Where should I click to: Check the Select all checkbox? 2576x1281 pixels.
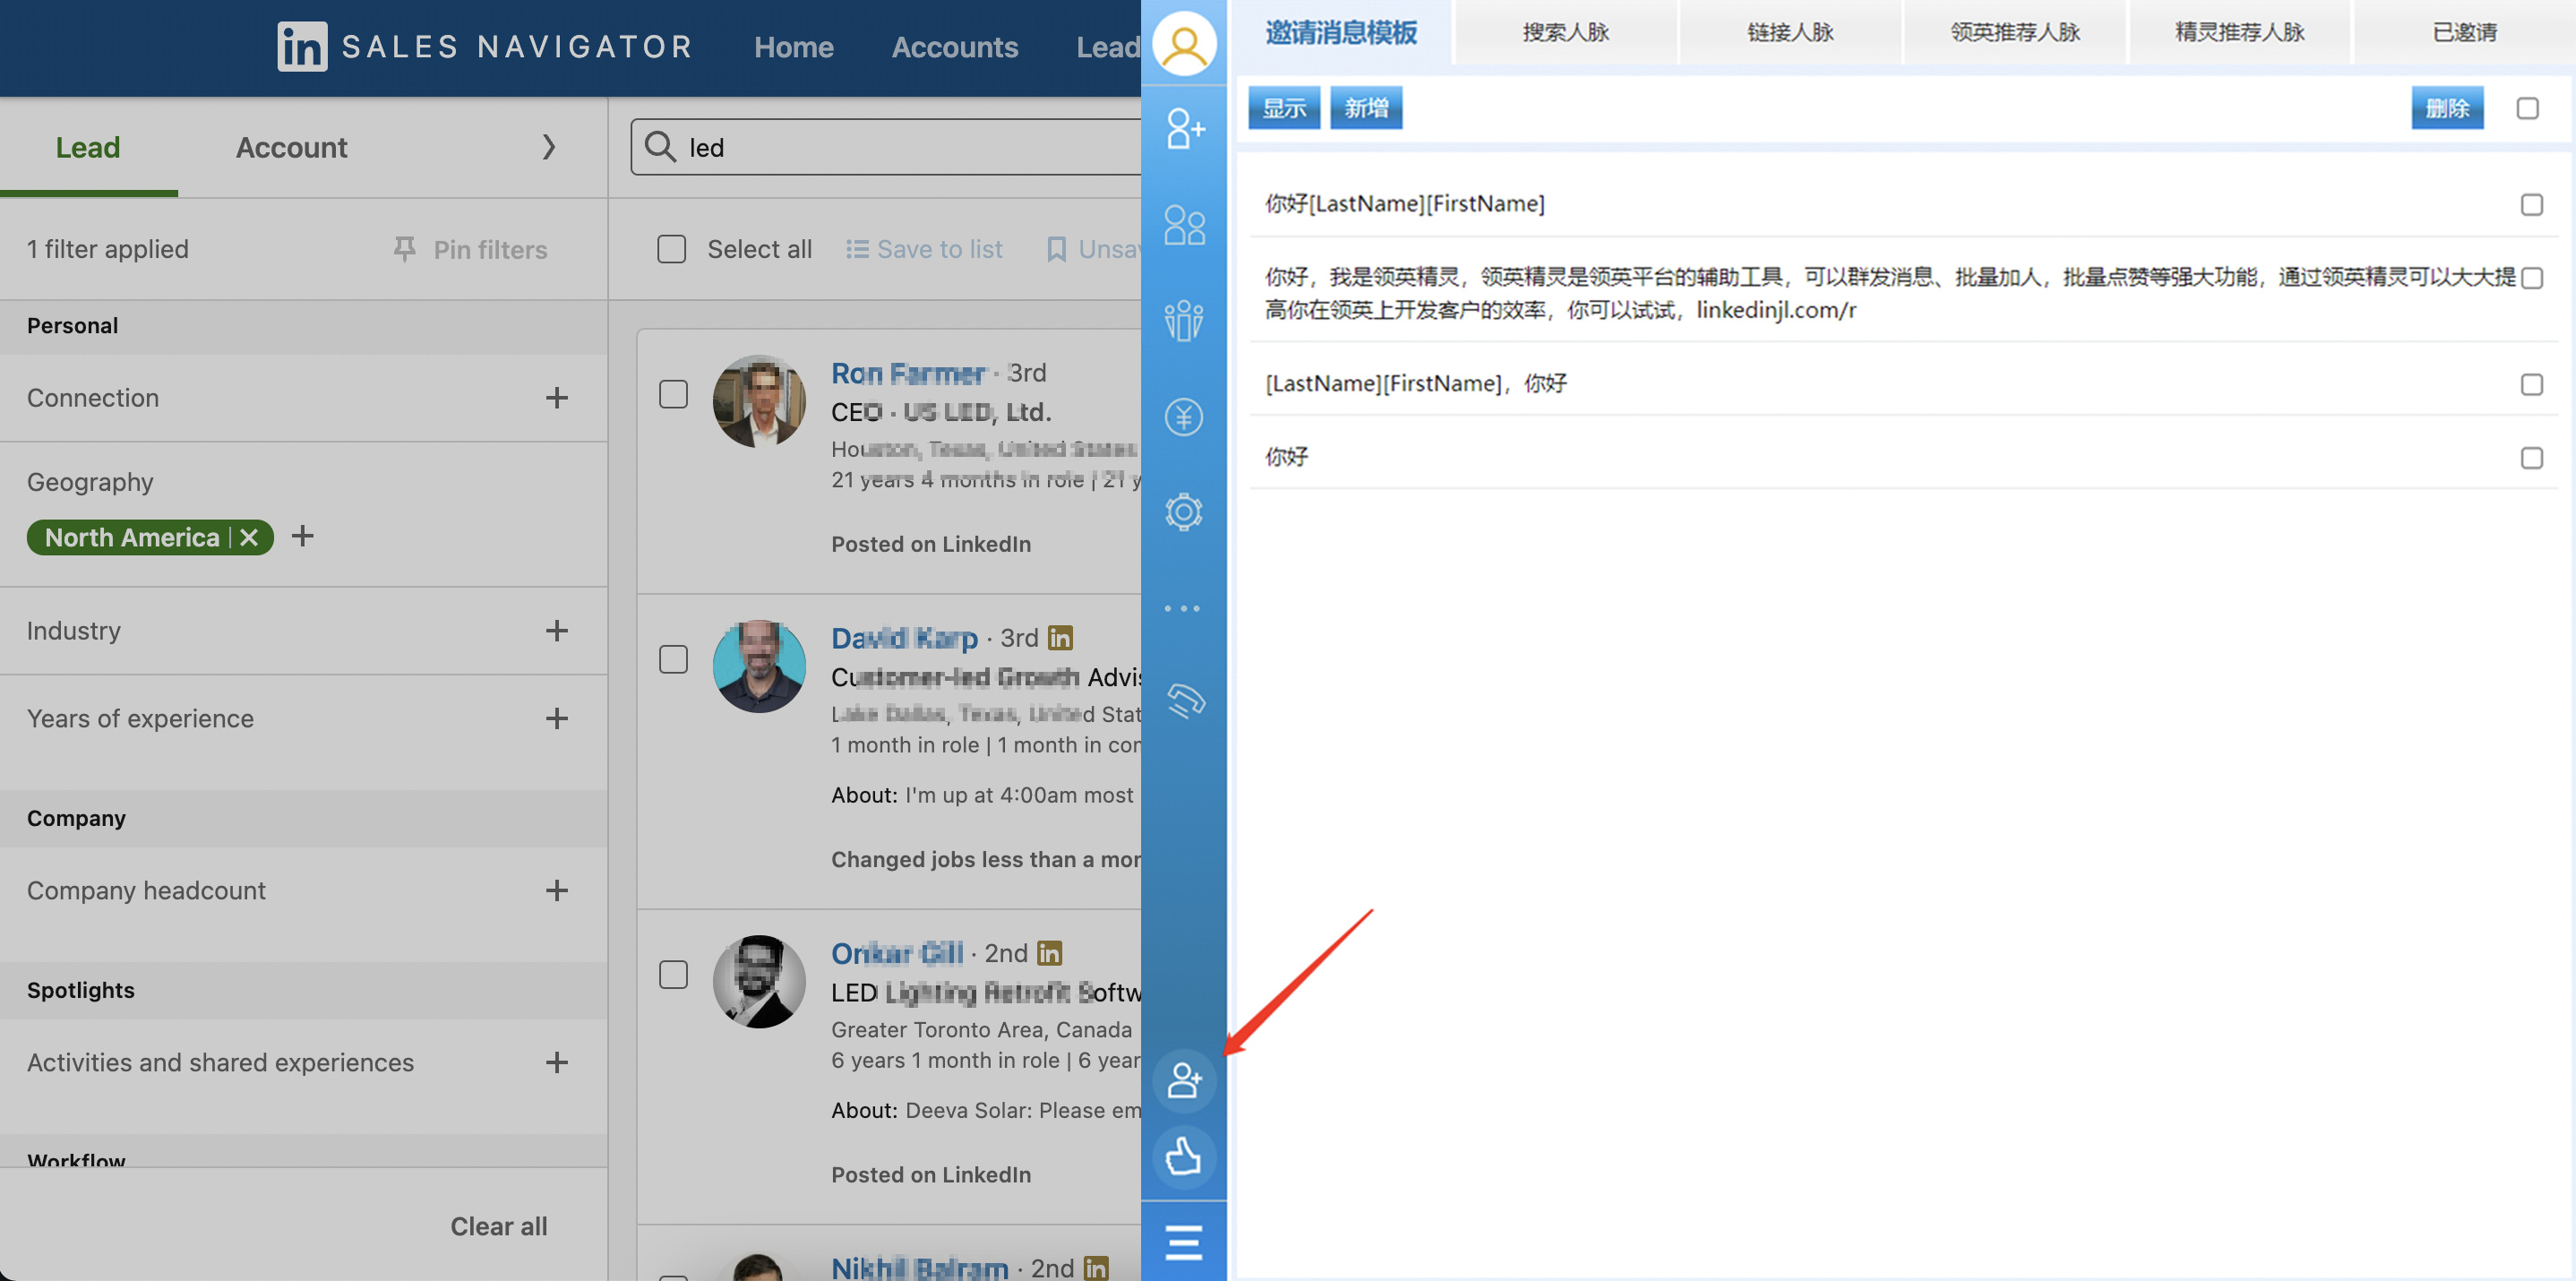point(672,249)
